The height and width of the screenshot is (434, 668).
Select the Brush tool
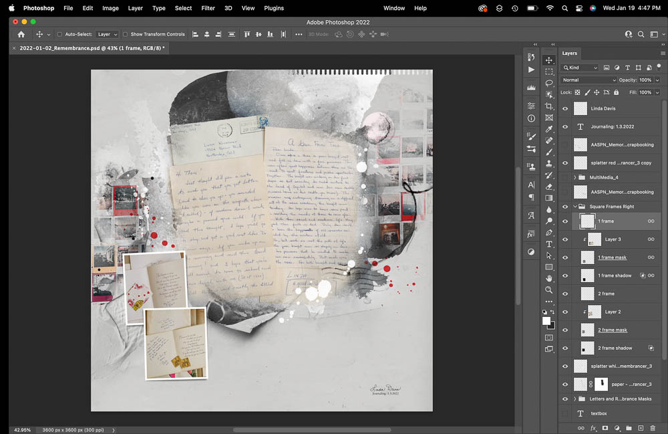[549, 152]
